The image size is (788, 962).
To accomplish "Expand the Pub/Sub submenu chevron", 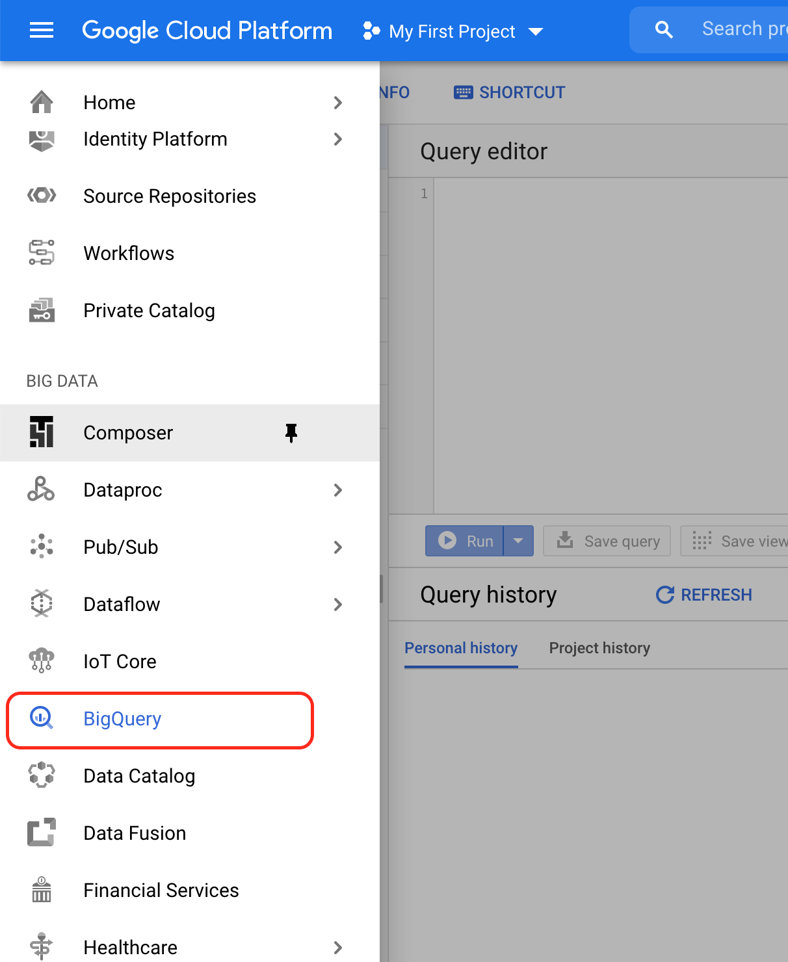I will [x=337, y=547].
